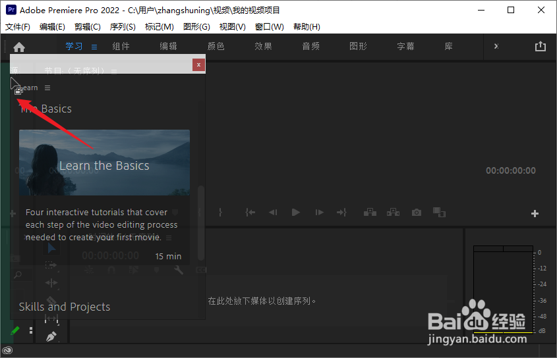Switch to the 音频 workspace

pos(311,47)
